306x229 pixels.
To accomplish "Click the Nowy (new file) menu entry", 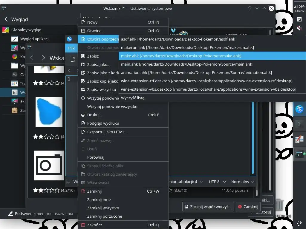I will [123, 22].
